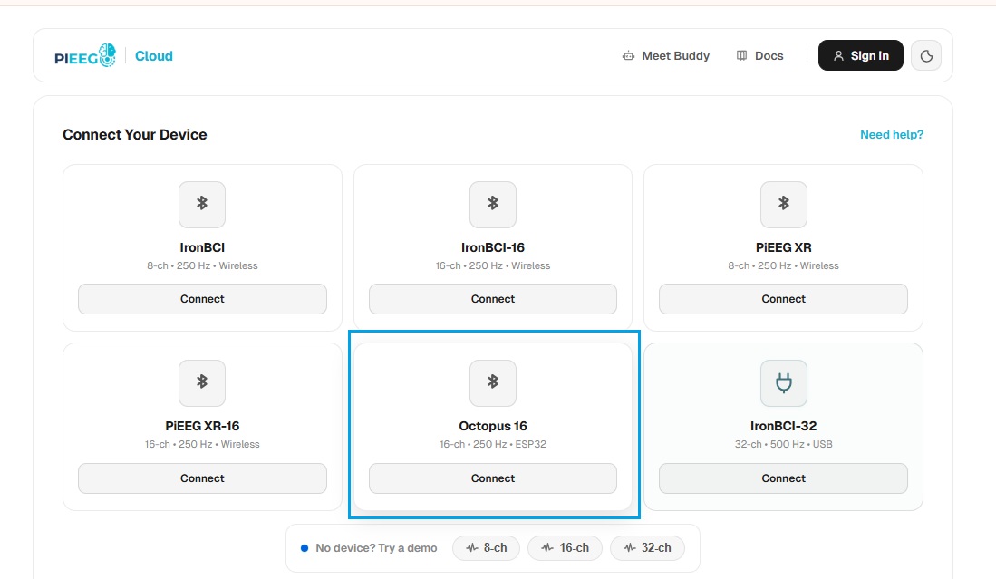Click the USB plug icon on IronBCI-32 card

click(x=784, y=382)
